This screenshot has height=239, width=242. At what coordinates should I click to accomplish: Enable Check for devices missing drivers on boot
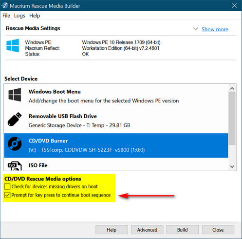(x=7, y=186)
